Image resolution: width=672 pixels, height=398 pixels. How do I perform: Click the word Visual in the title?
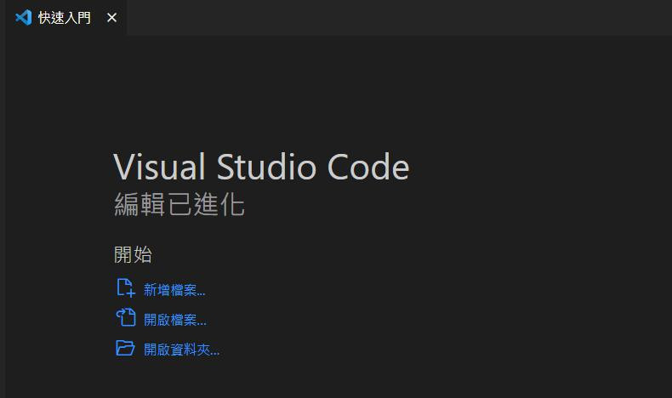(x=159, y=167)
